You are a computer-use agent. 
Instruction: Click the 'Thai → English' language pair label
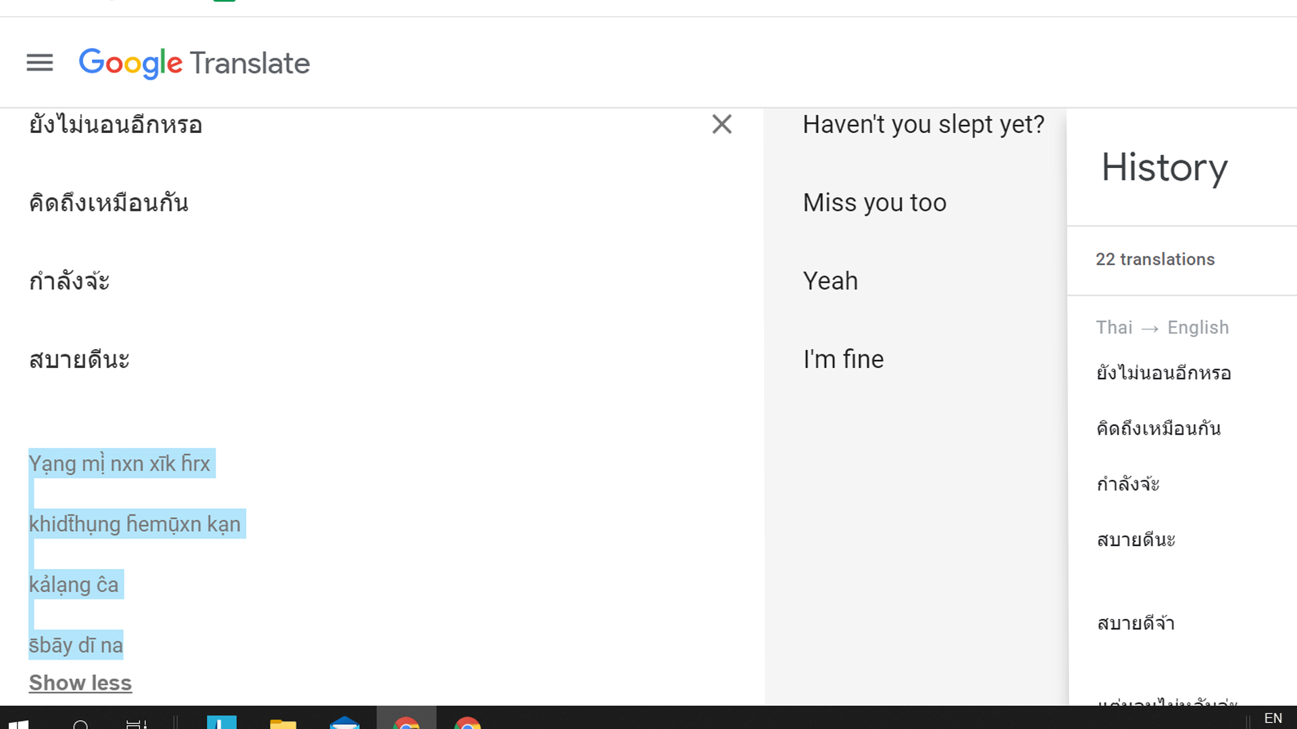click(x=1163, y=327)
